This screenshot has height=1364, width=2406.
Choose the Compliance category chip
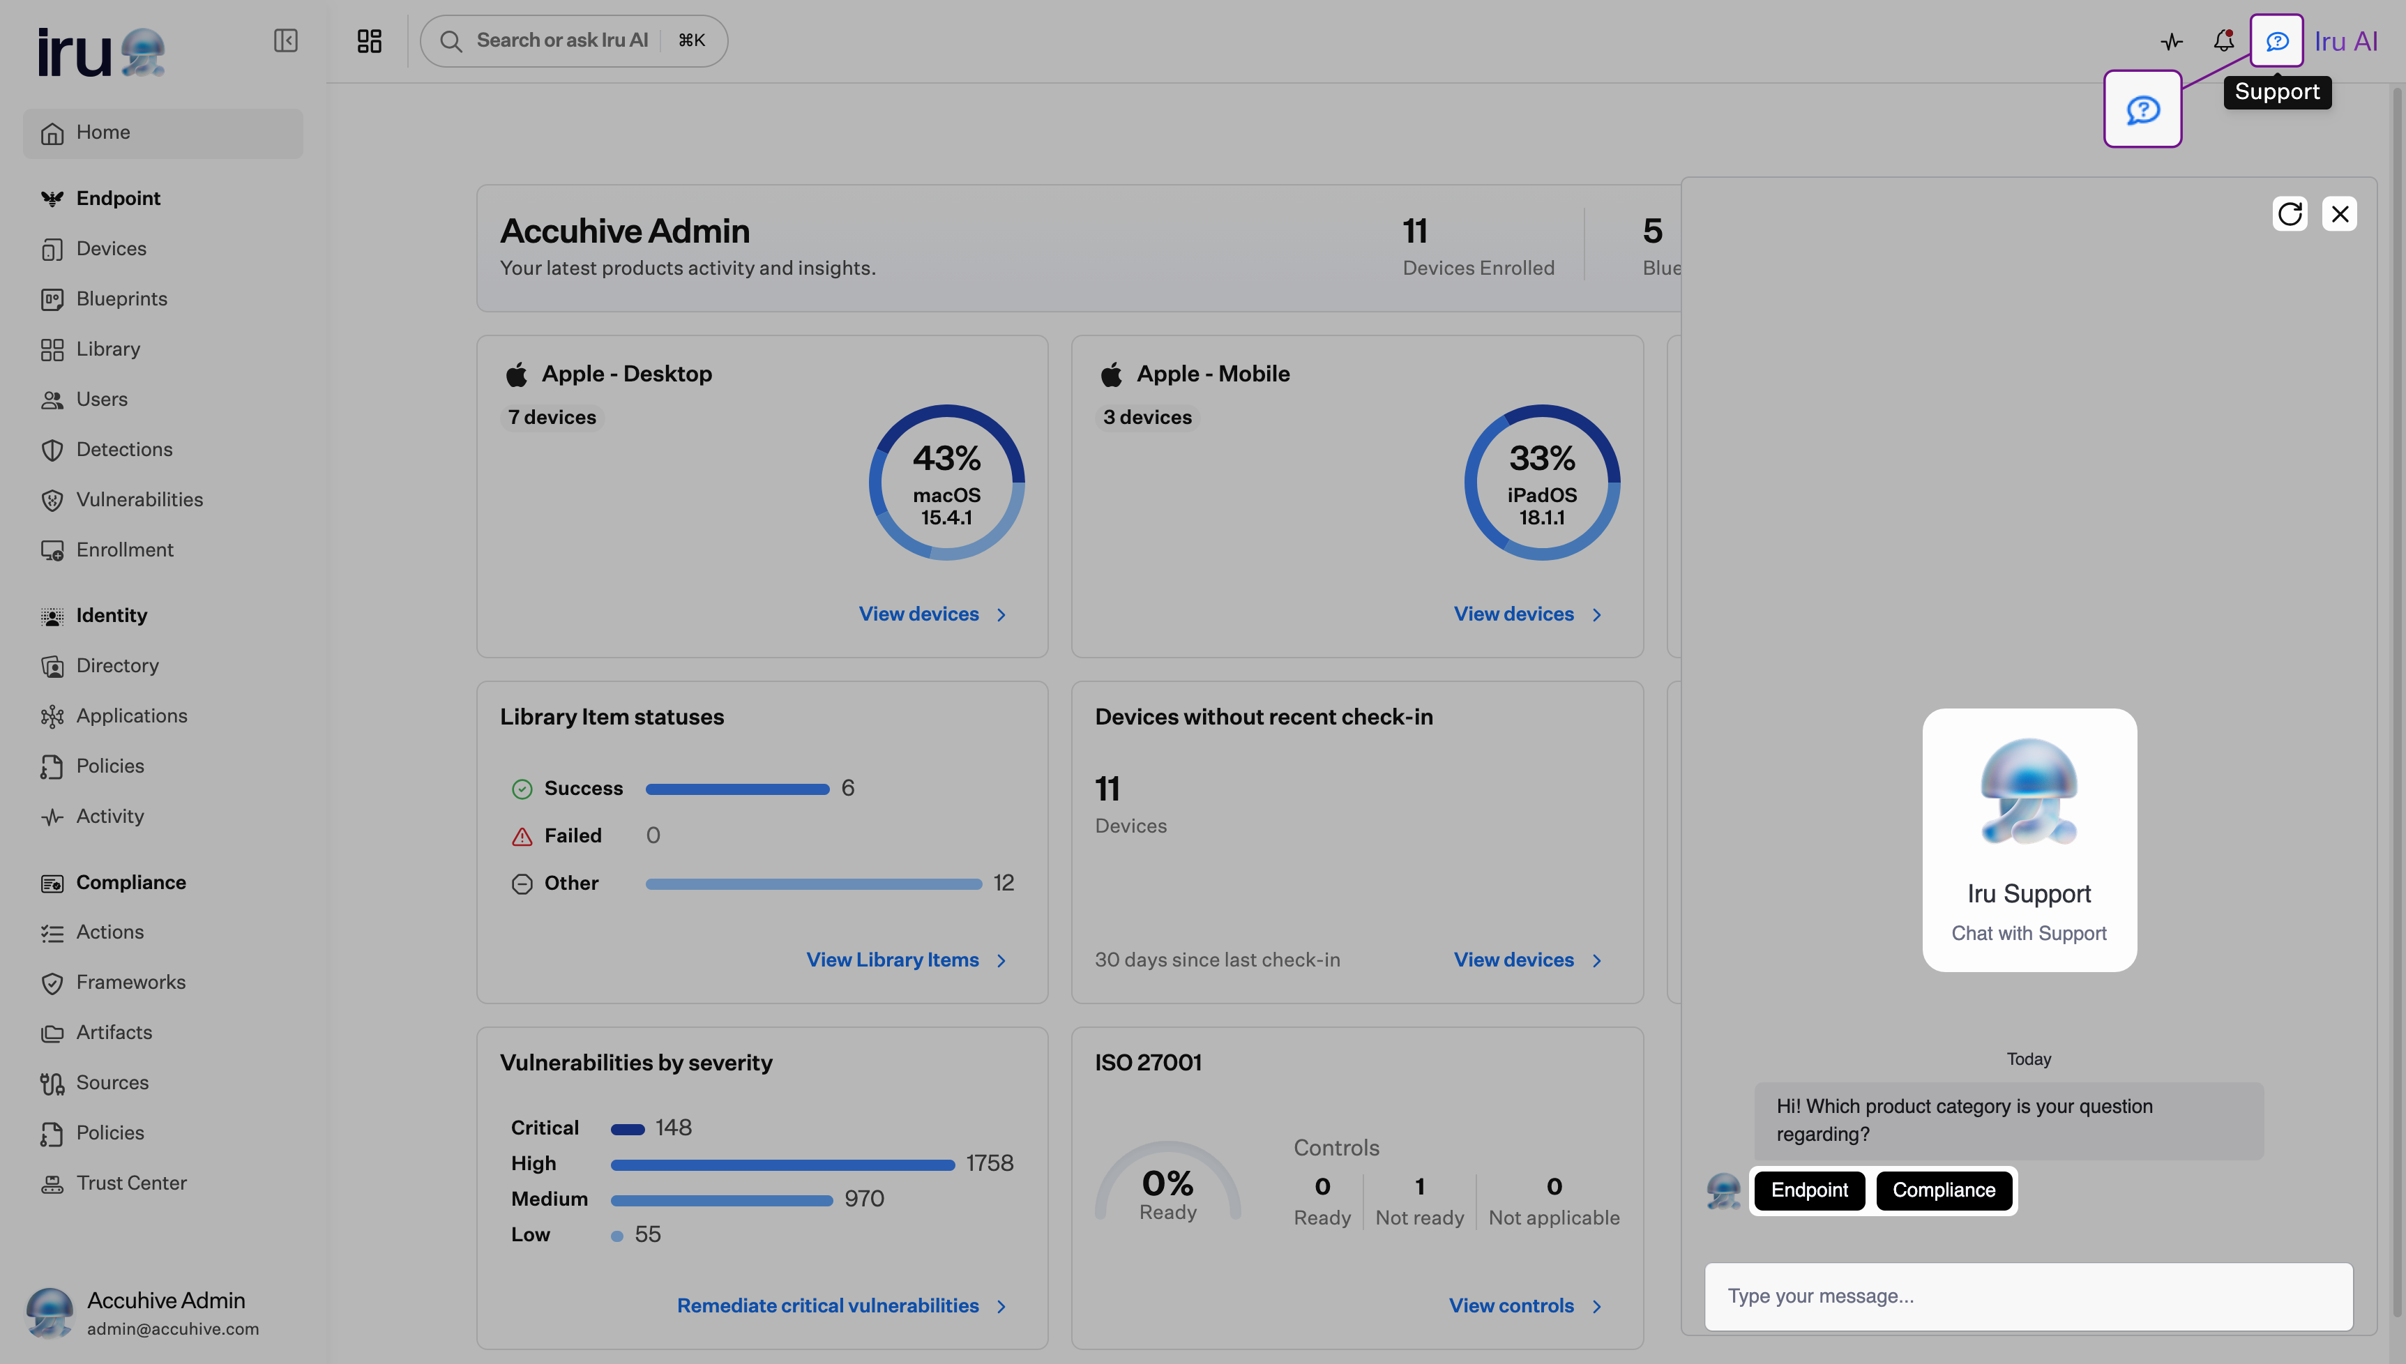[1944, 1190]
